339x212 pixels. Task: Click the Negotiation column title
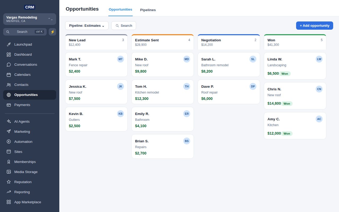tap(211, 40)
